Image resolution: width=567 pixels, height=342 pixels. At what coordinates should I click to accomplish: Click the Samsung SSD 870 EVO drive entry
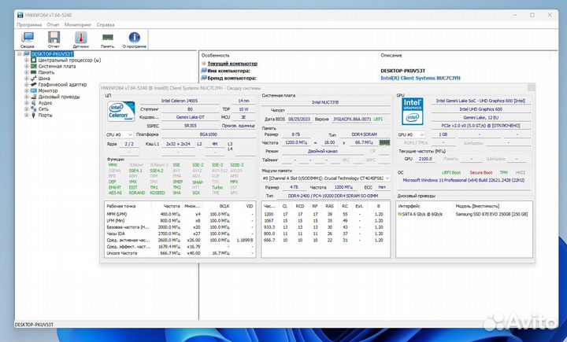tap(491, 214)
